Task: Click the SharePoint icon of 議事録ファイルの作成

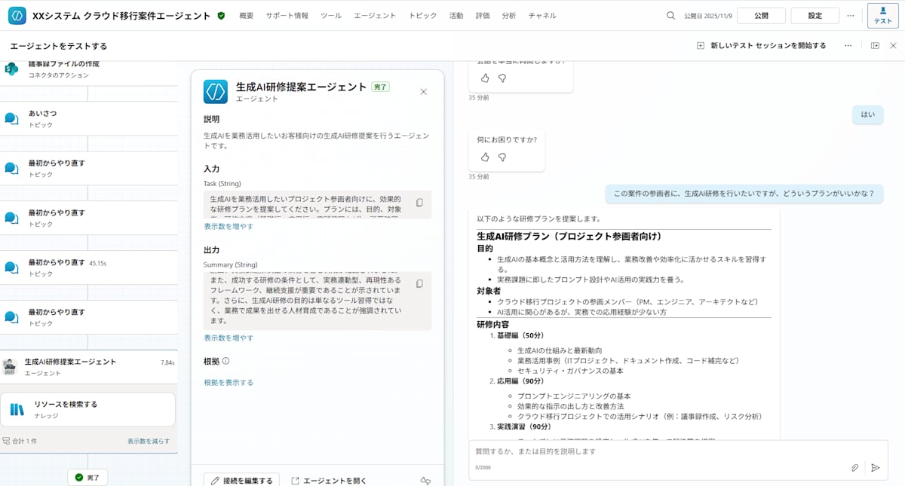Action: point(11,69)
